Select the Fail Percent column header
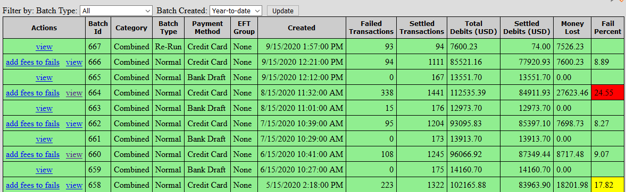The image size is (626, 192). pyautogui.click(x=607, y=28)
